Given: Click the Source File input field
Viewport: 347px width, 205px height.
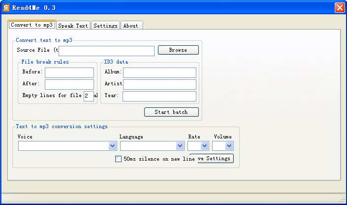Looking at the screenshot, I should coord(106,51).
